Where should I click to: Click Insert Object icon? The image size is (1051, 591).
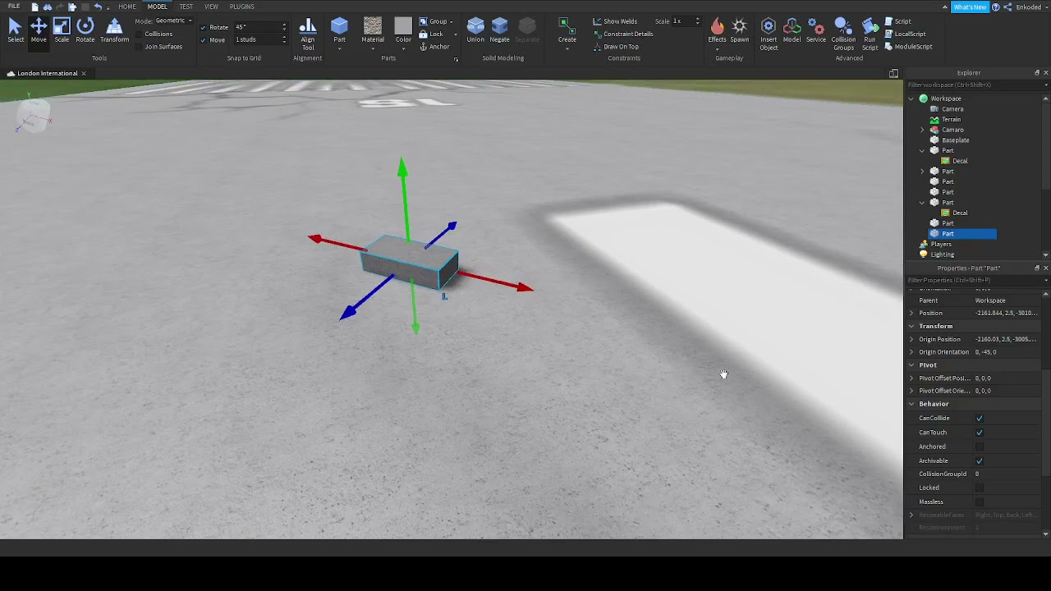click(x=769, y=34)
